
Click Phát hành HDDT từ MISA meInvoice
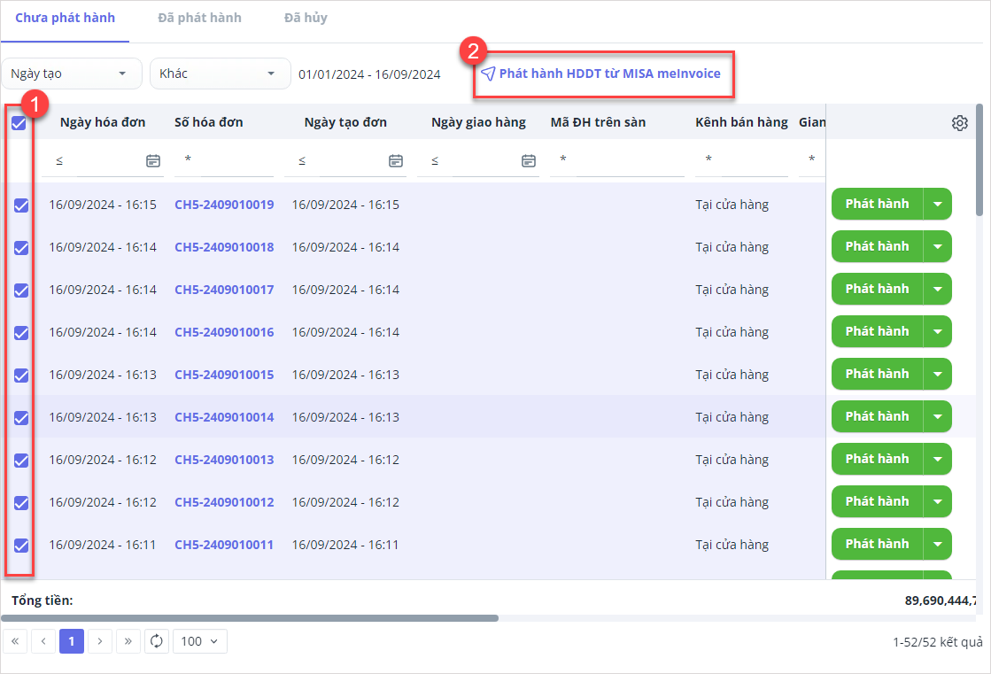601,74
